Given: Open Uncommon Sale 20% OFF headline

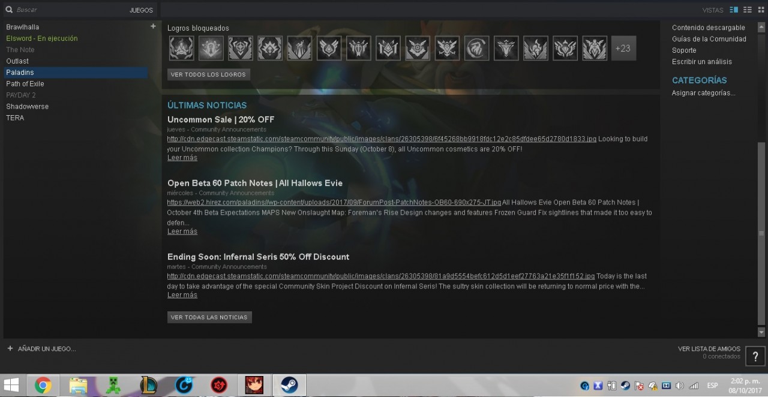Looking at the screenshot, I should coord(221,119).
